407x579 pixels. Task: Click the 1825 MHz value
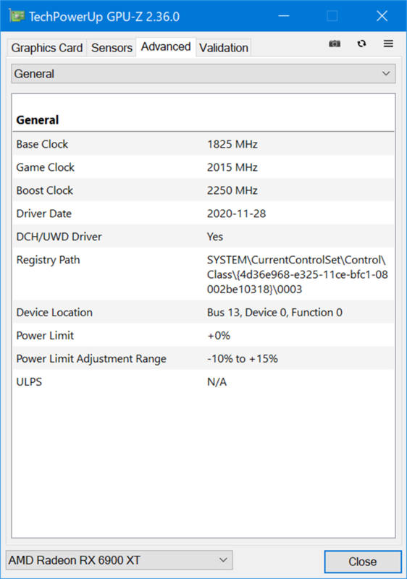232,144
